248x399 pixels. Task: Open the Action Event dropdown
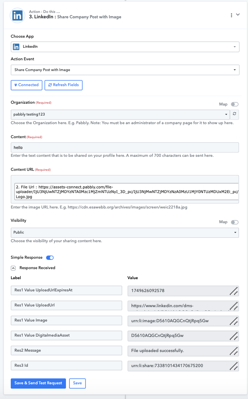[x=125, y=70]
